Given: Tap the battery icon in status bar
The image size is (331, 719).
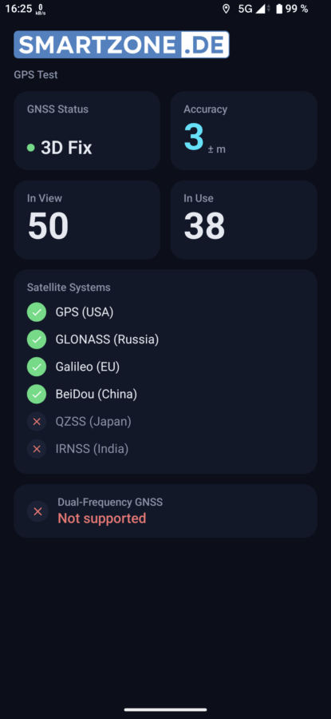Looking at the screenshot, I should (x=279, y=9).
